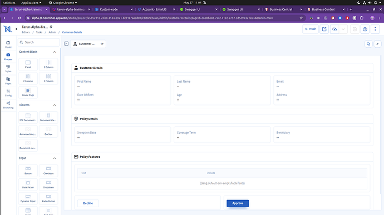Pick the Radio Button input component

point(48,198)
